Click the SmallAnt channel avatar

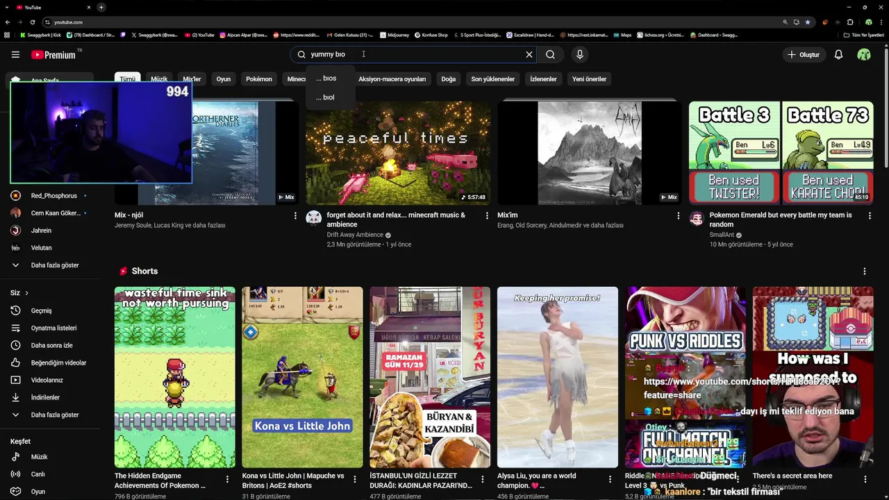tap(697, 219)
